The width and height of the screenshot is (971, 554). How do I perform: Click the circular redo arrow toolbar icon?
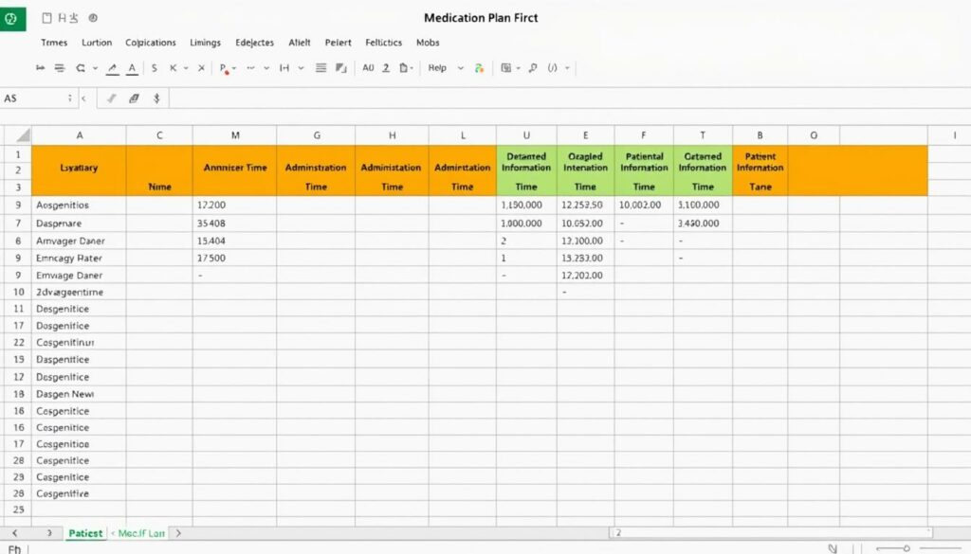[x=81, y=68]
